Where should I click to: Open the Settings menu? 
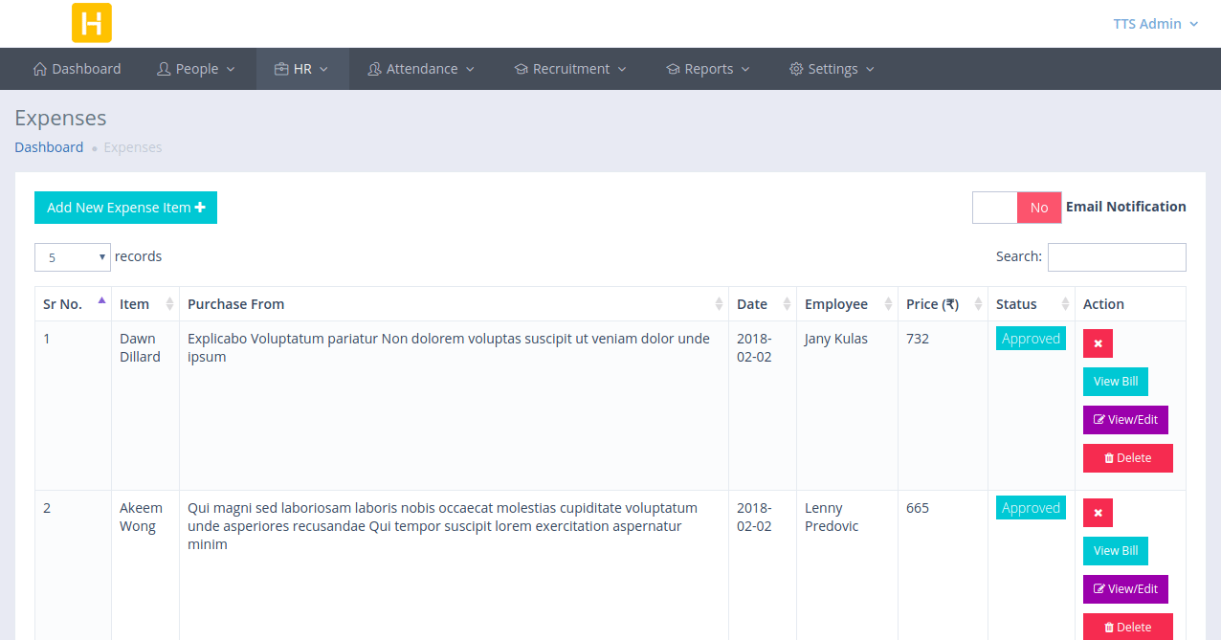[x=831, y=68]
